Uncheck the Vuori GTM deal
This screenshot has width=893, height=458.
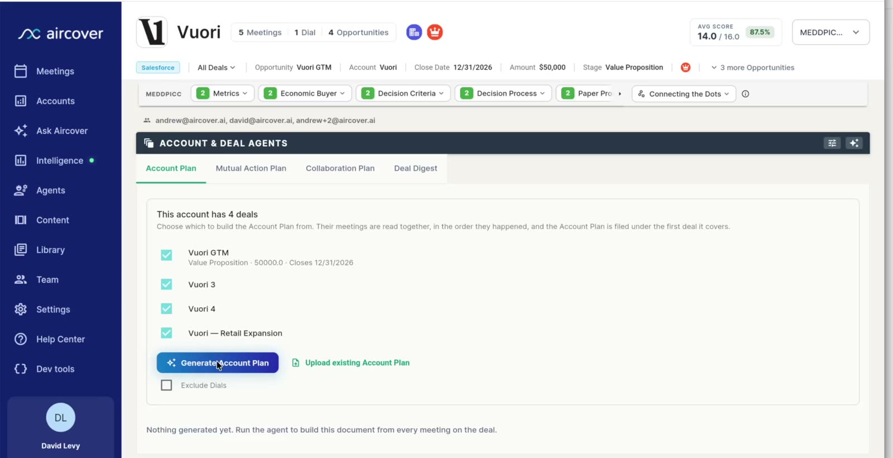[x=166, y=255]
